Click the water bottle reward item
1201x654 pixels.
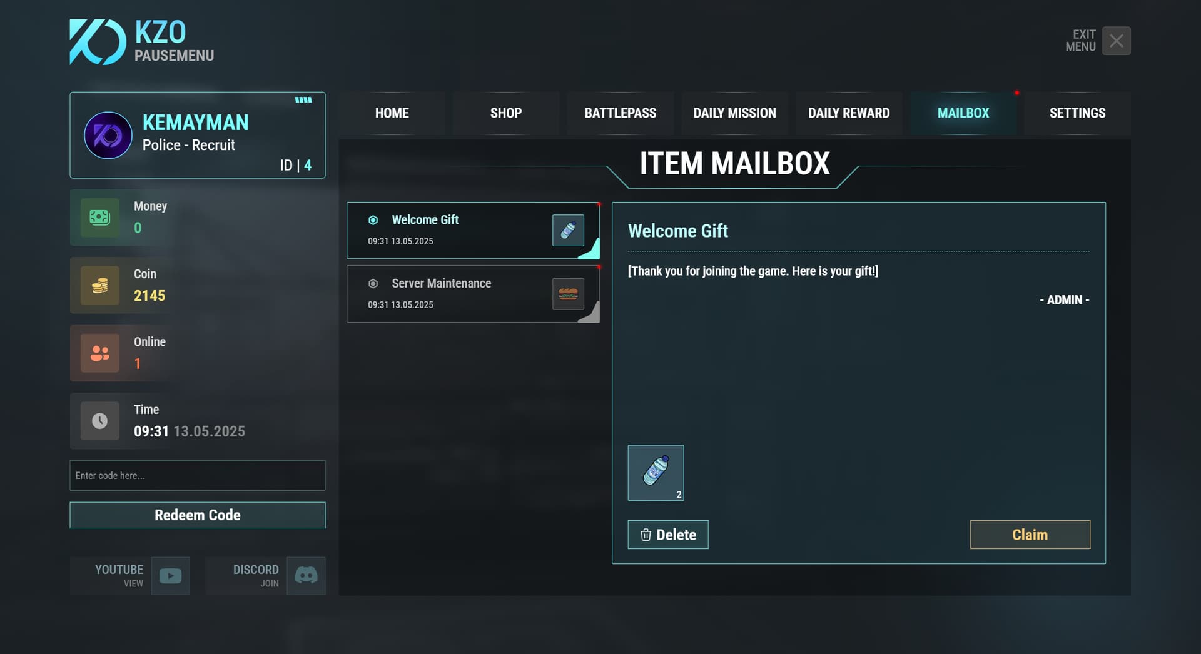(x=656, y=473)
